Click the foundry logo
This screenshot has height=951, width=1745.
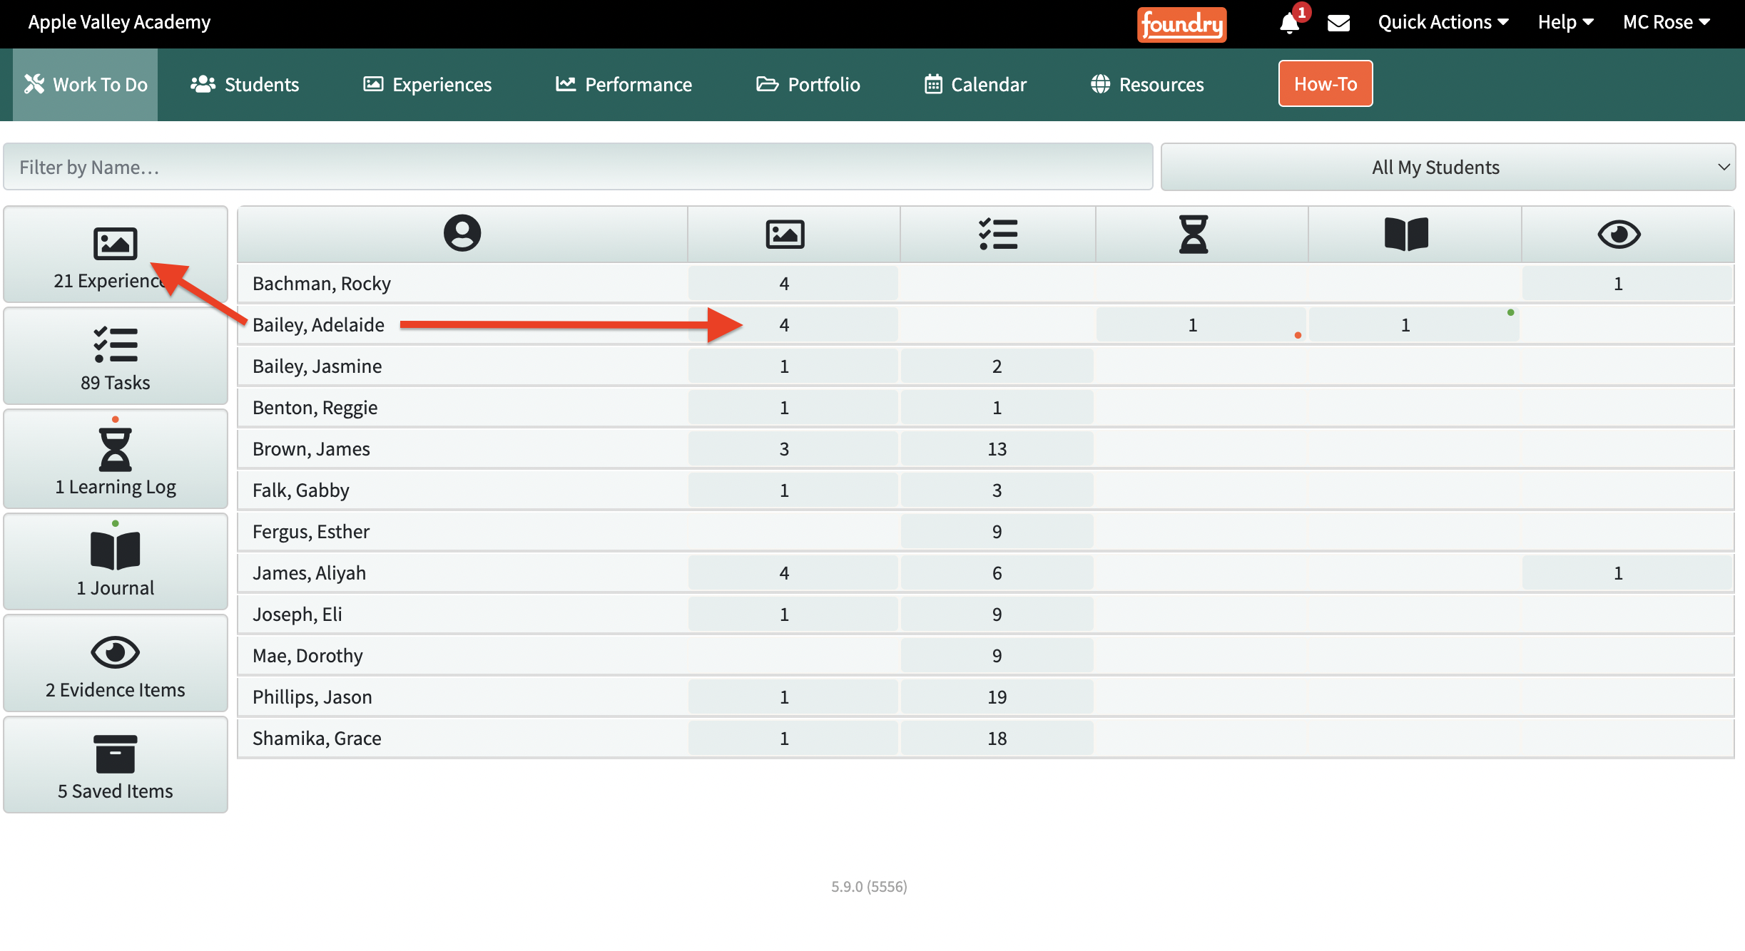1181,24
